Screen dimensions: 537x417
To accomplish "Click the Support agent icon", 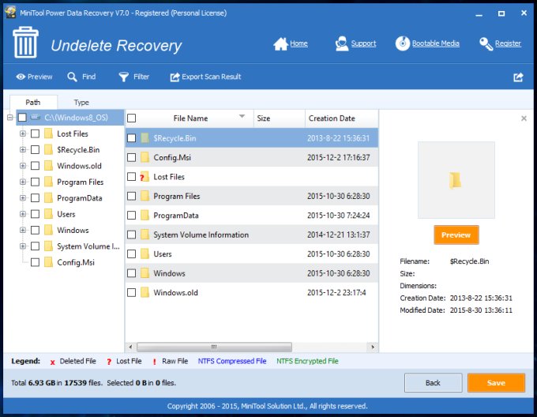I will 341,43.
